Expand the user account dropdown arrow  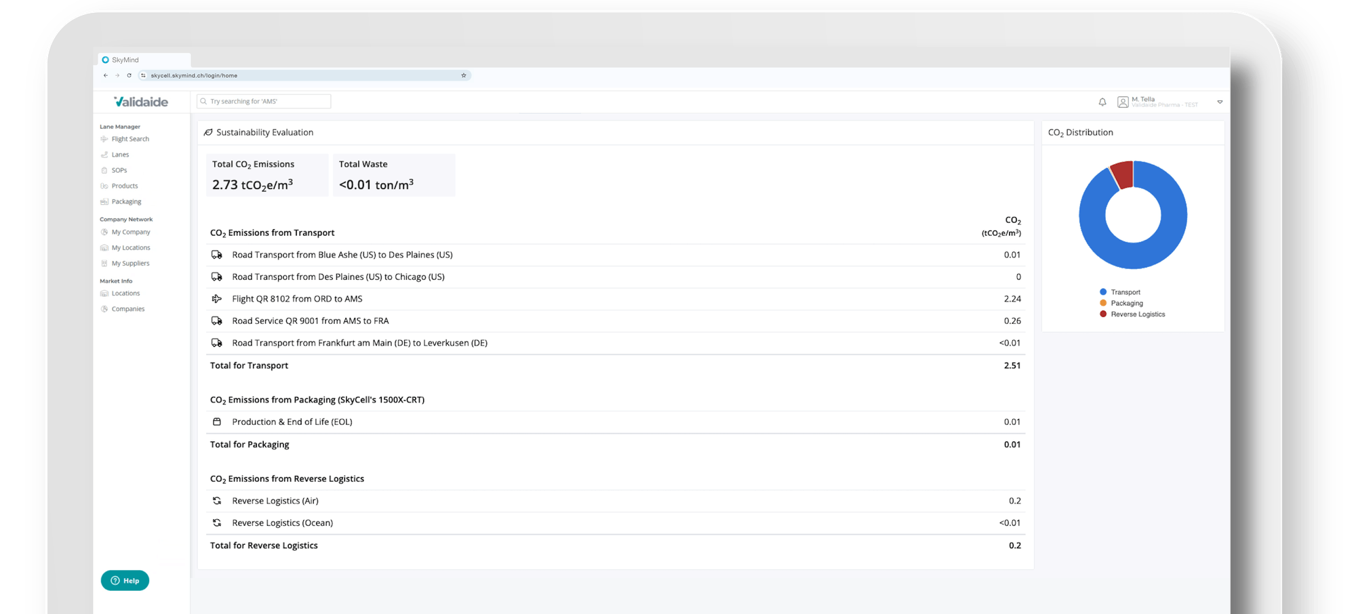coord(1220,102)
